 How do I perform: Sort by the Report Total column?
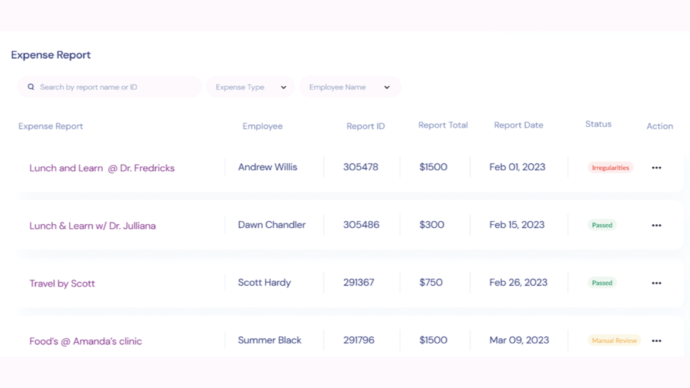(x=443, y=124)
